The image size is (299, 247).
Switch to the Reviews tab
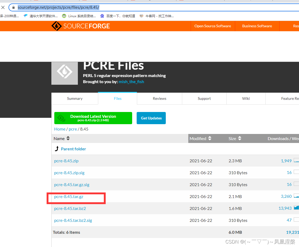pos(160,98)
